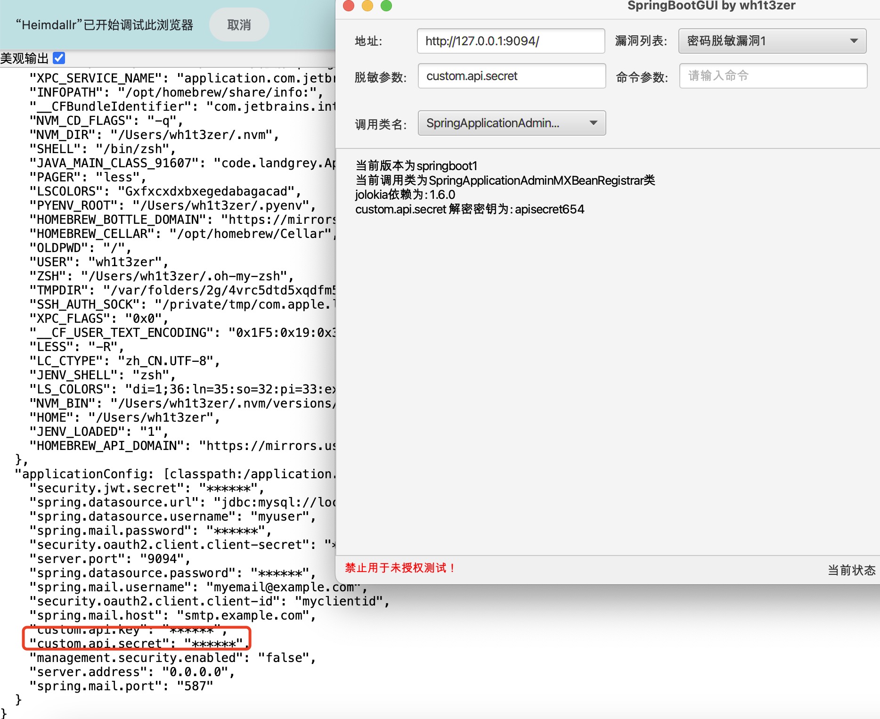Click the "LC_CTYPE" JSON line
The width and height of the screenshot is (880, 719).
coord(124,361)
